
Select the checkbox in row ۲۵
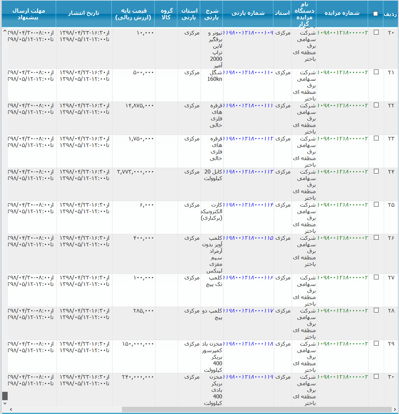pyautogui.click(x=376, y=204)
